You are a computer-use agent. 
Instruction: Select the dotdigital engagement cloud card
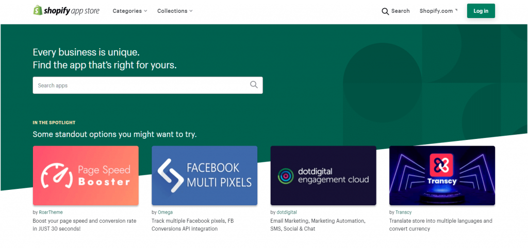click(x=323, y=175)
